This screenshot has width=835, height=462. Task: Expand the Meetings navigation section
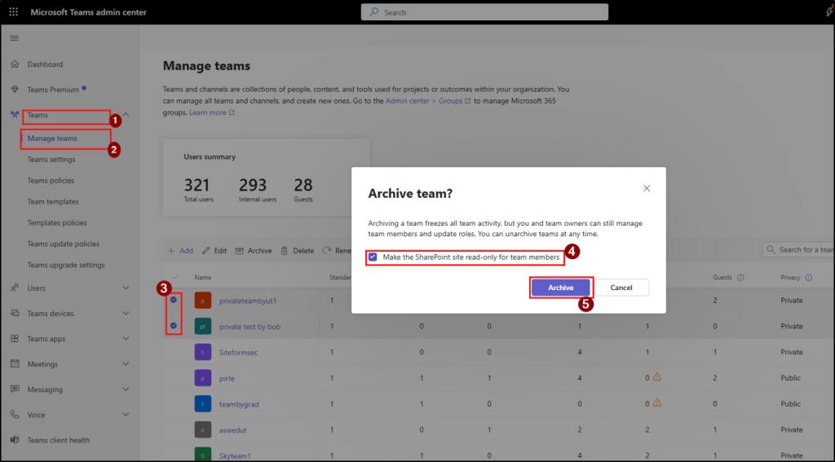point(126,364)
